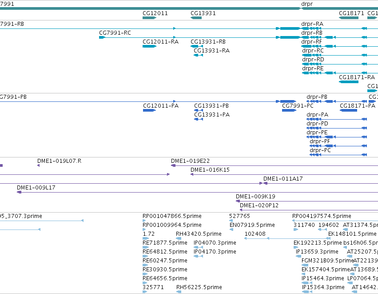The height and width of the screenshot is (294, 378).
Task: Click EST RP001047866.5prime
Action: tap(172, 216)
